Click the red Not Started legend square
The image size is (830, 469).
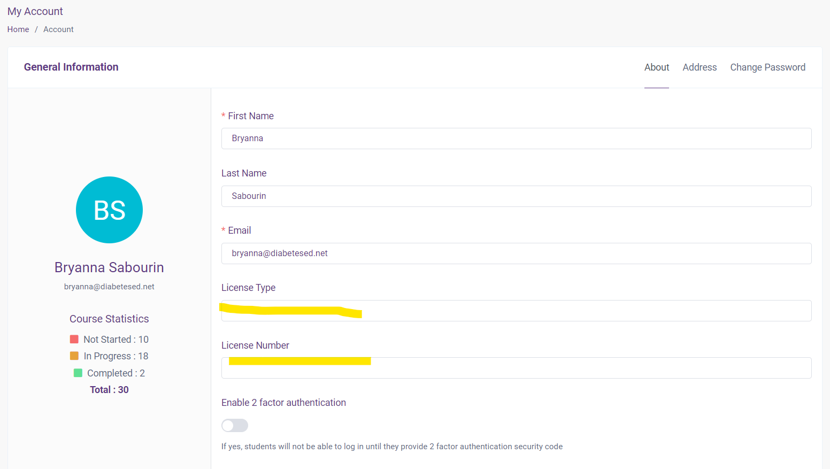click(x=74, y=339)
